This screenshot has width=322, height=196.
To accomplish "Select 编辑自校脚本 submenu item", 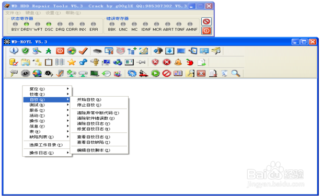I will click(x=99, y=150).
